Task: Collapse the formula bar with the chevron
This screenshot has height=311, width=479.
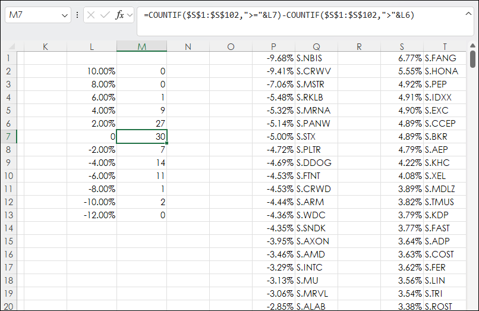Action: click(468, 14)
